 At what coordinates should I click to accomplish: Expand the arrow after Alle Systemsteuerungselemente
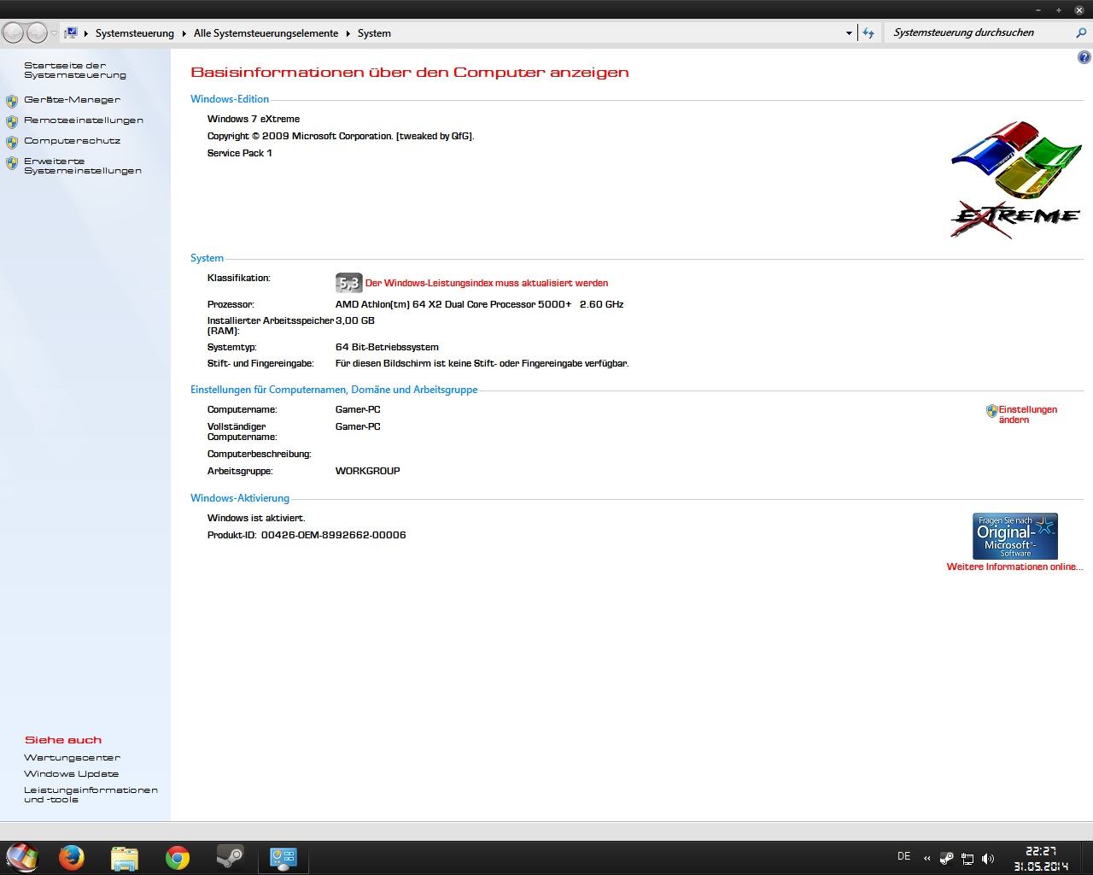[x=348, y=33]
